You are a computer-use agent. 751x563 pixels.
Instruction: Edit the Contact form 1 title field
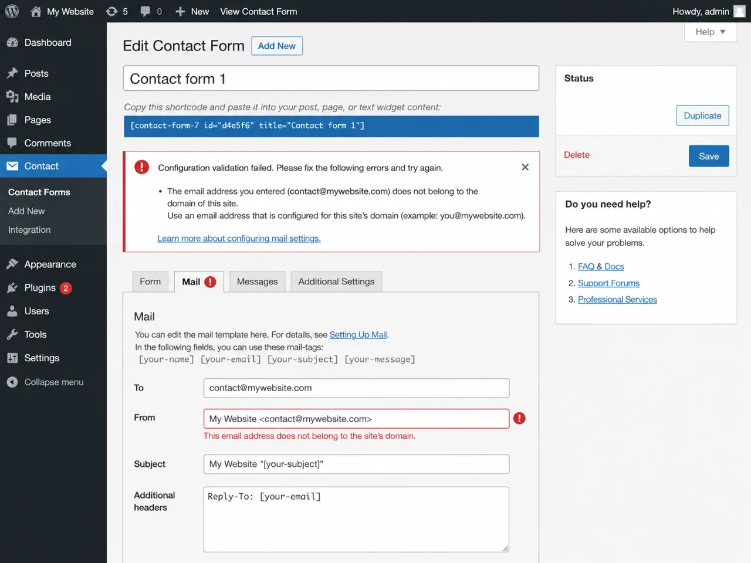coord(331,78)
